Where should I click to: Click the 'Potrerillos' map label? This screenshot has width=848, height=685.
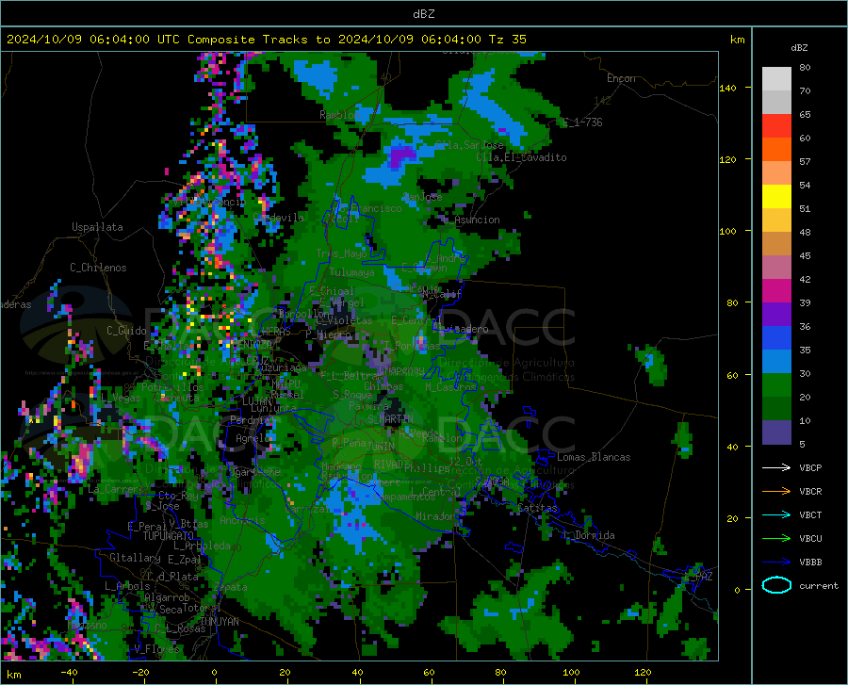172,387
